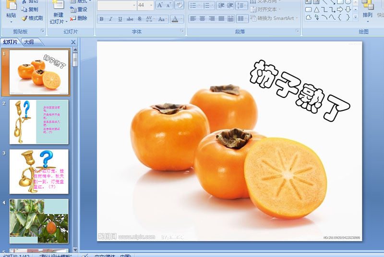Select slide 4 thumbnail with persimmon tree
This screenshot has height=257, width=384.
[39, 221]
